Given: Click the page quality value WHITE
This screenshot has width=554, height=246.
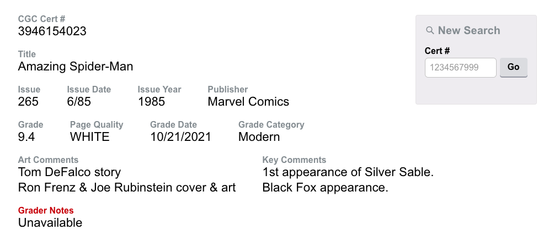Looking at the screenshot, I should 90,137.
